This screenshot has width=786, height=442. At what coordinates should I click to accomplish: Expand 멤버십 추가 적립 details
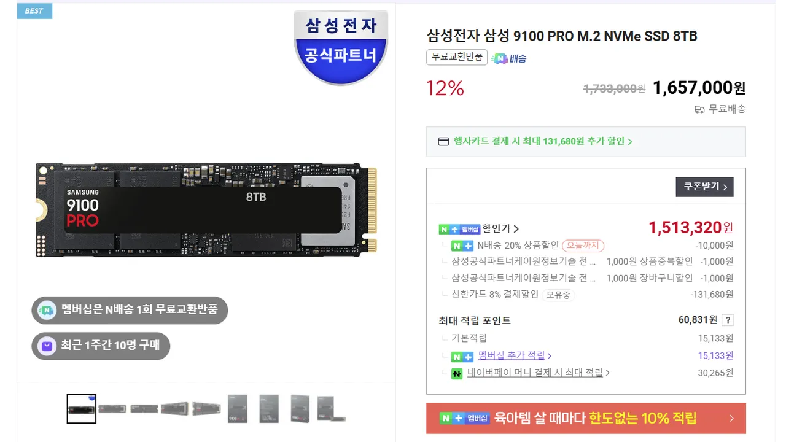click(x=515, y=355)
